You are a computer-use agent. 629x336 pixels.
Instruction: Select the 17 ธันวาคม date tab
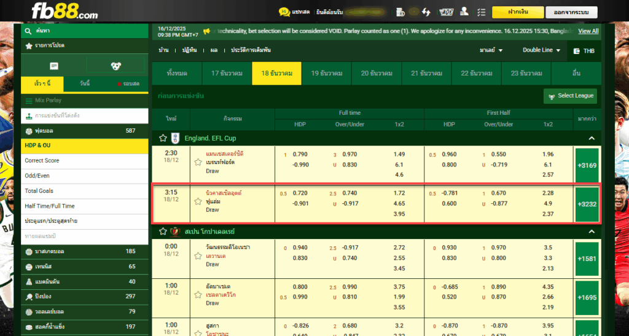tap(227, 73)
